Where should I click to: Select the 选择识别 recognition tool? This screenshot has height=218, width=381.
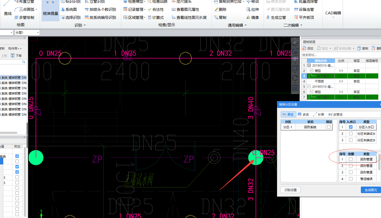(71, 17)
